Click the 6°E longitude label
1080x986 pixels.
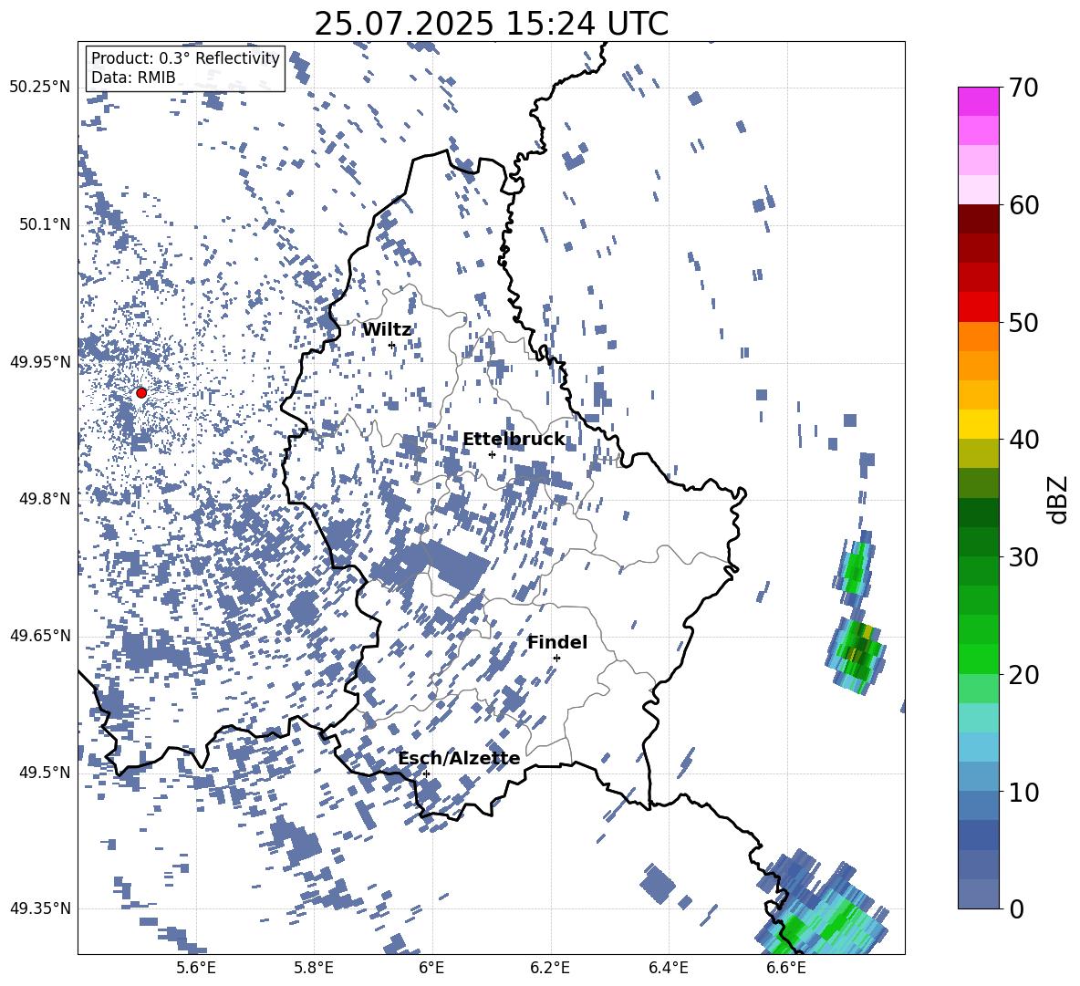[x=431, y=968]
